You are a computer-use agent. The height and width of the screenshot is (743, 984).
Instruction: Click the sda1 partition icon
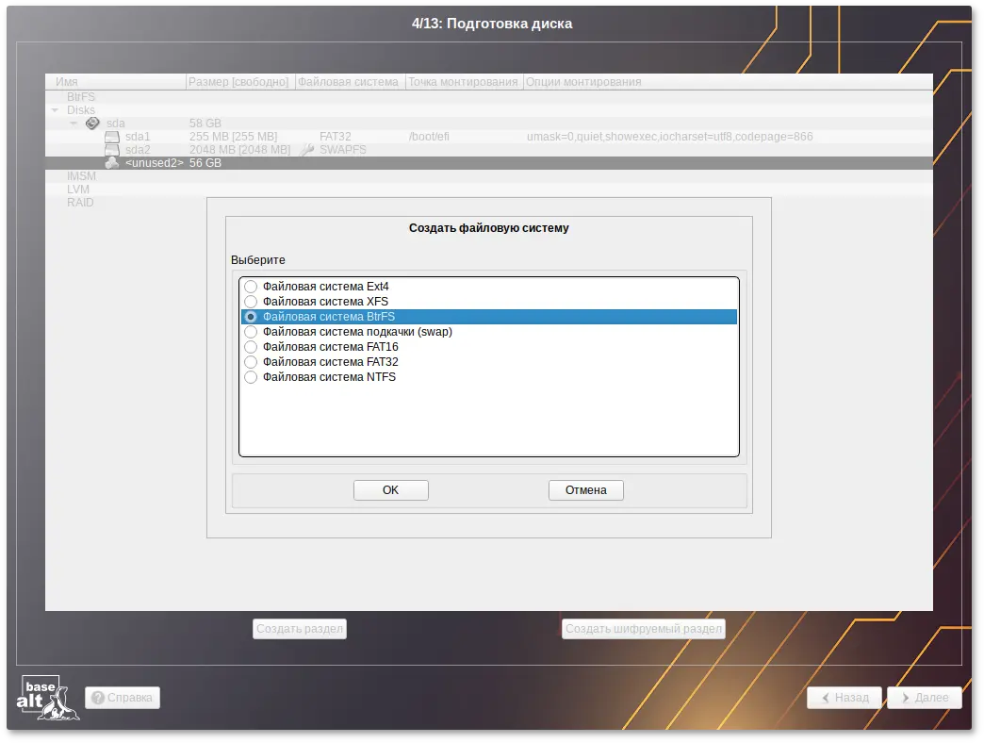tap(110, 136)
